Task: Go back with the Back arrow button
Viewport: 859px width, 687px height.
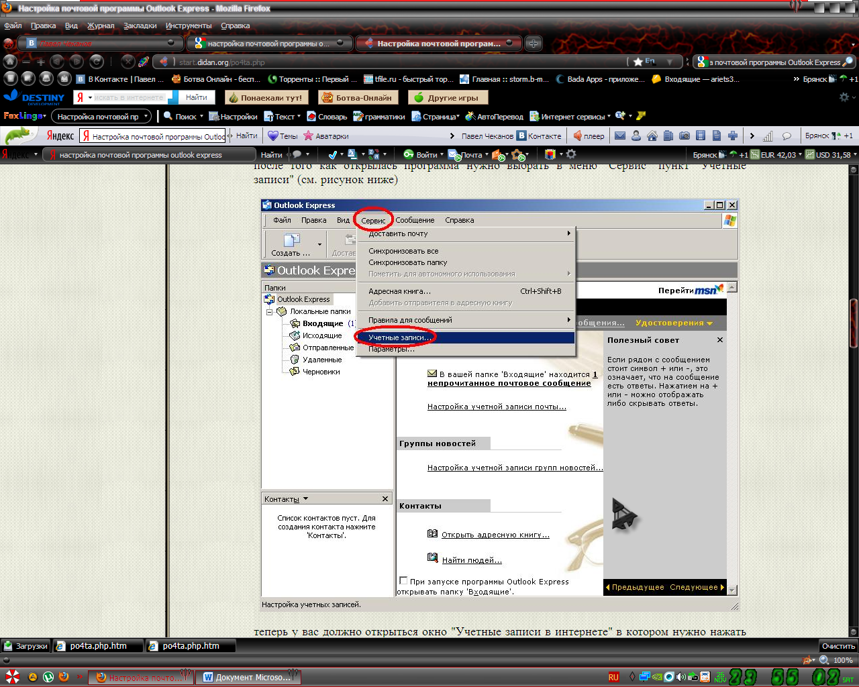Action: (58, 62)
